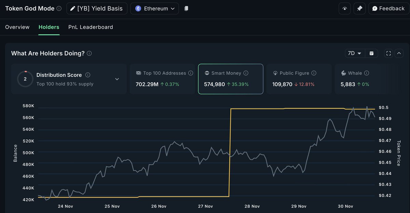
Task: Click the Public Figure info icon
Action: tap(314, 73)
